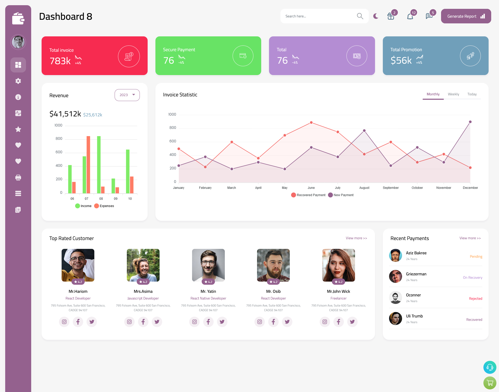
Task: Click the analytics chart icon in sidebar
Action: pos(18,113)
